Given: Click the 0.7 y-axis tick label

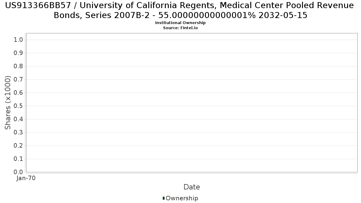Looking at the screenshot, I should tap(19, 80).
